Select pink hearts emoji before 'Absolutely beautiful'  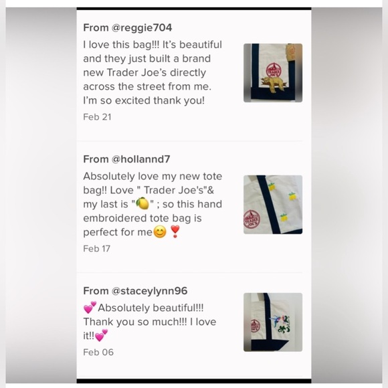coord(90,307)
